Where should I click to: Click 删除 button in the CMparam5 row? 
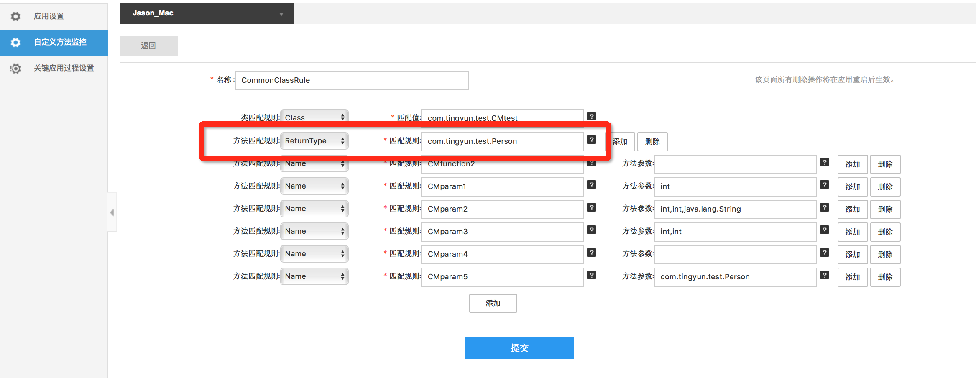pyautogui.click(x=885, y=277)
